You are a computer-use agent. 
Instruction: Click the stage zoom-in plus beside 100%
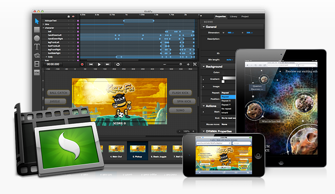pos(193,131)
